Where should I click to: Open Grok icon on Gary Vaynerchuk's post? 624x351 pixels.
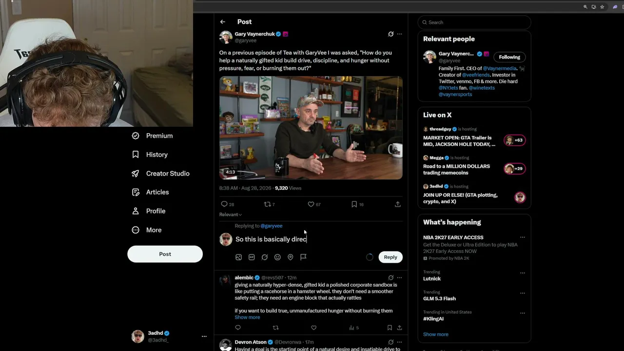390,34
